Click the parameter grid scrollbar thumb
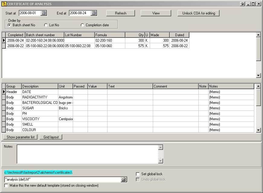 click(x=258, y=97)
